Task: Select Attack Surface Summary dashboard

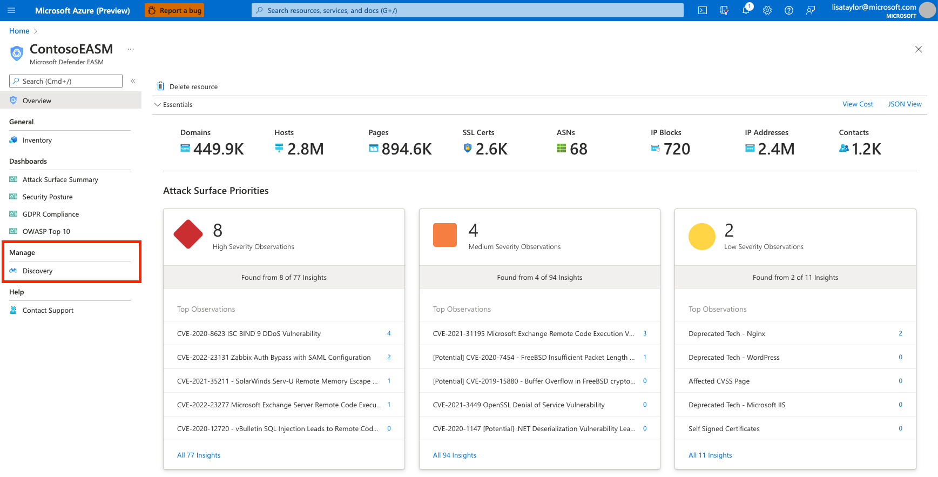Action: (x=60, y=180)
